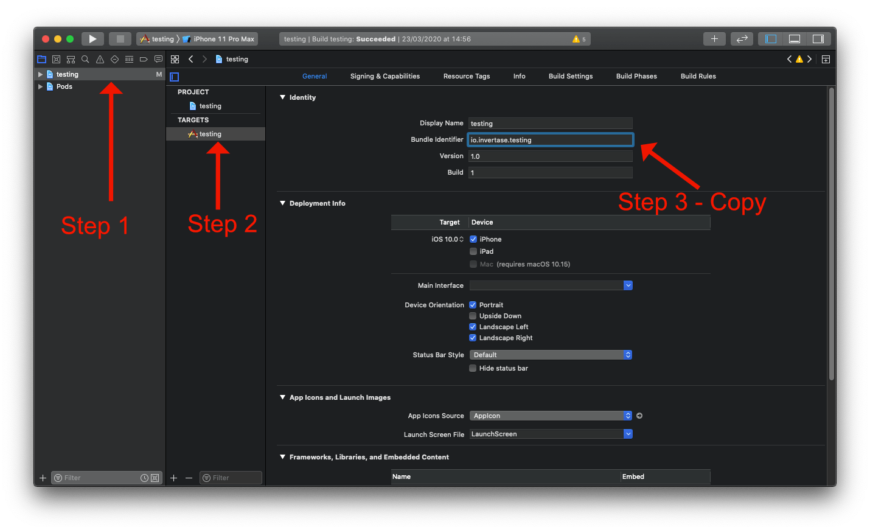Image resolution: width=870 pixels, height=527 pixels.
Task: Run the build with the Play button
Action: 92,39
